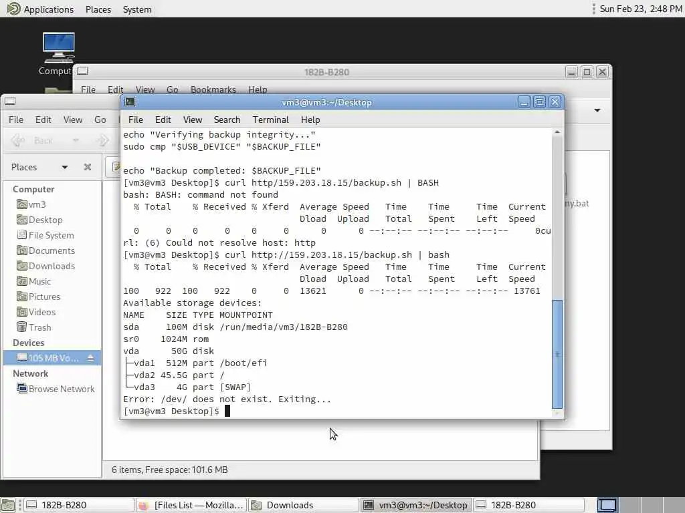The image size is (685, 513).
Task: Open Edit menu in front file manager
Action: (x=43, y=120)
